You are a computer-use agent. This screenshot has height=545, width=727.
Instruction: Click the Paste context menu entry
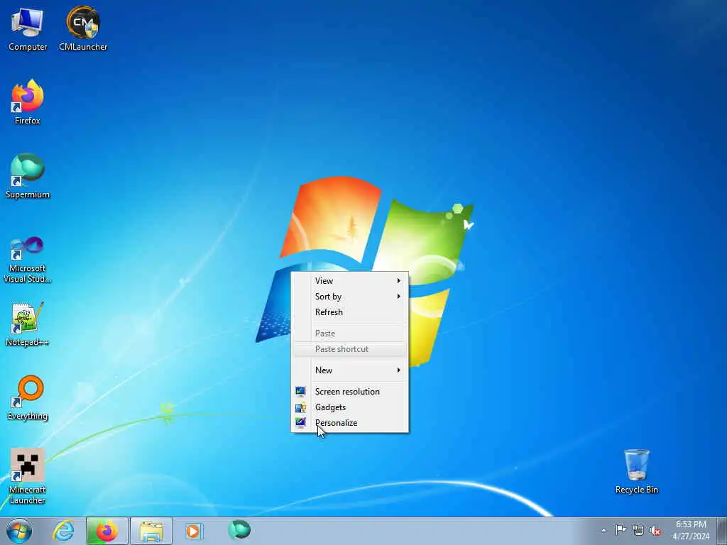(349, 334)
